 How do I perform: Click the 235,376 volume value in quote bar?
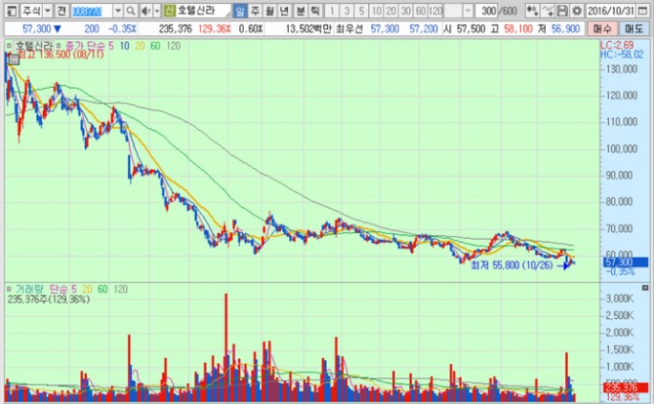[x=175, y=28]
